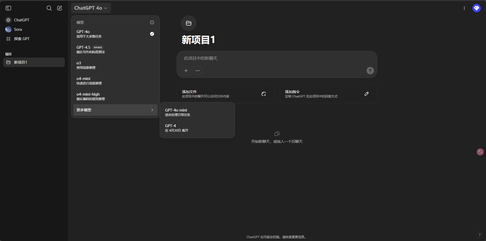Start a new chat with pencil icon
The width and height of the screenshot is (486, 241).
click(x=60, y=8)
